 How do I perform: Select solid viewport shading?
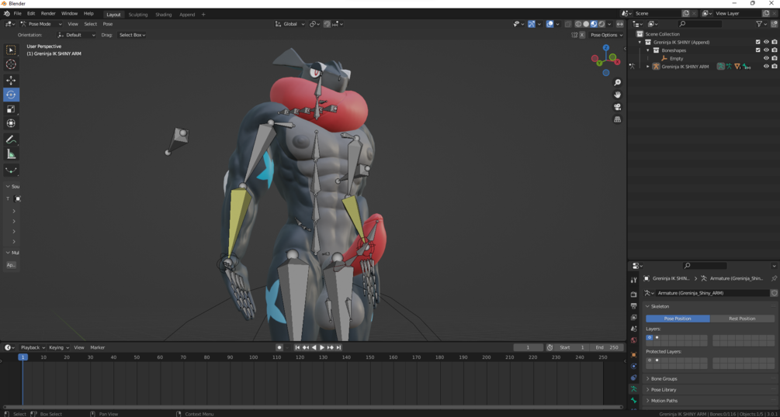point(586,24)
